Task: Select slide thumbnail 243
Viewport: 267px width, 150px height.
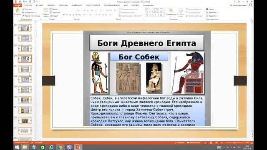Action: tap(25, 28)
